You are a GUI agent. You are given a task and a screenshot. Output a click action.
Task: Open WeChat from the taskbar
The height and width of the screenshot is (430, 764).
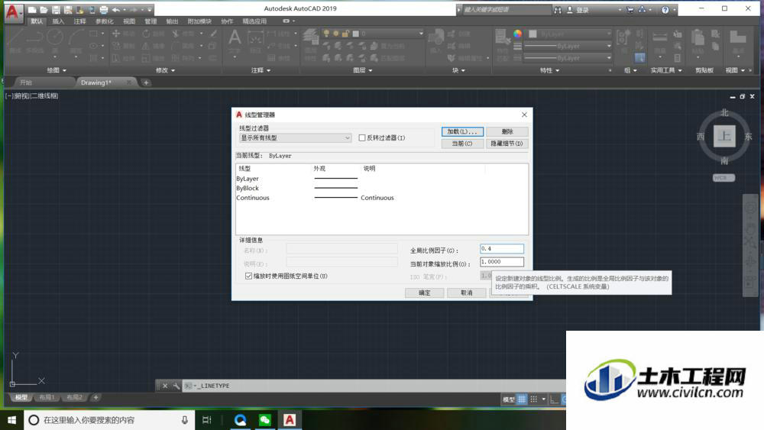tap(264, 420)
